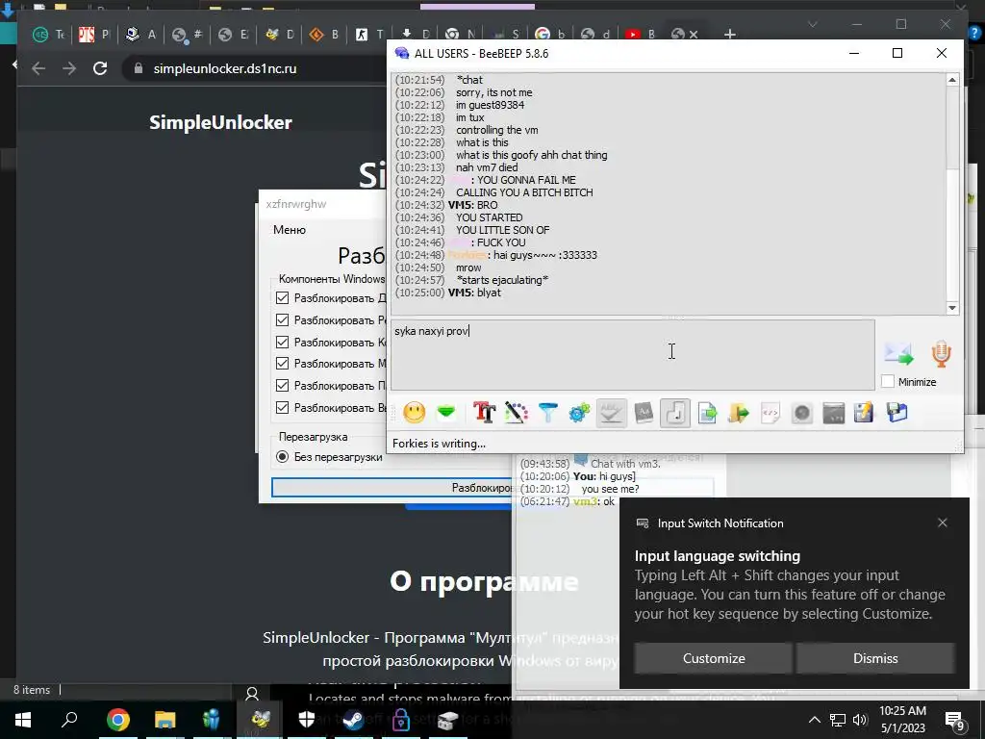Click the chat history scroll up arrow
Image resolution: width=985 pixels, height=739 pixels.
(952, 80)
